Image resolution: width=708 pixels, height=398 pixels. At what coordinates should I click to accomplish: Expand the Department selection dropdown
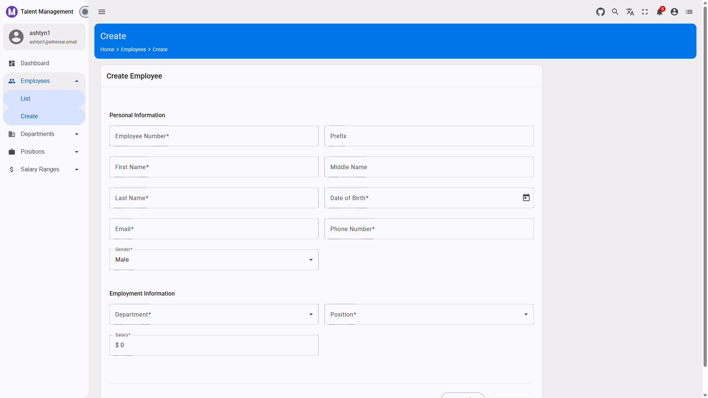click(x=310, y=314)
